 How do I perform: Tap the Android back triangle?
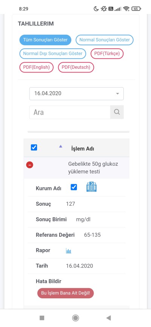pos(108,318)
